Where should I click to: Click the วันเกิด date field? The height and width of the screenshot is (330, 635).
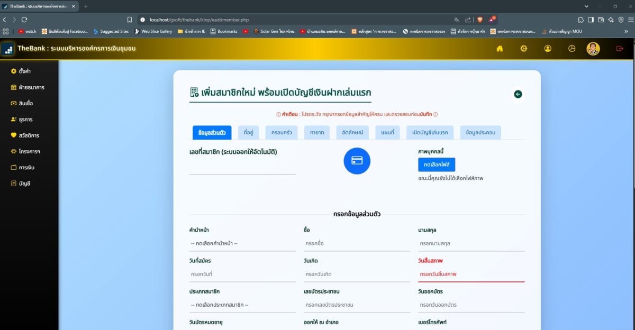(357, 274)
